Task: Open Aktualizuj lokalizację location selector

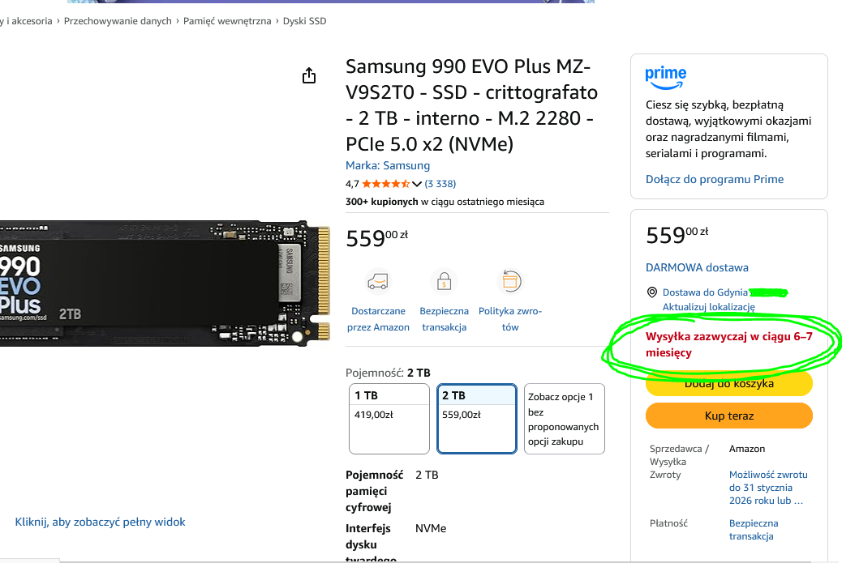Action: pos(708,307)
